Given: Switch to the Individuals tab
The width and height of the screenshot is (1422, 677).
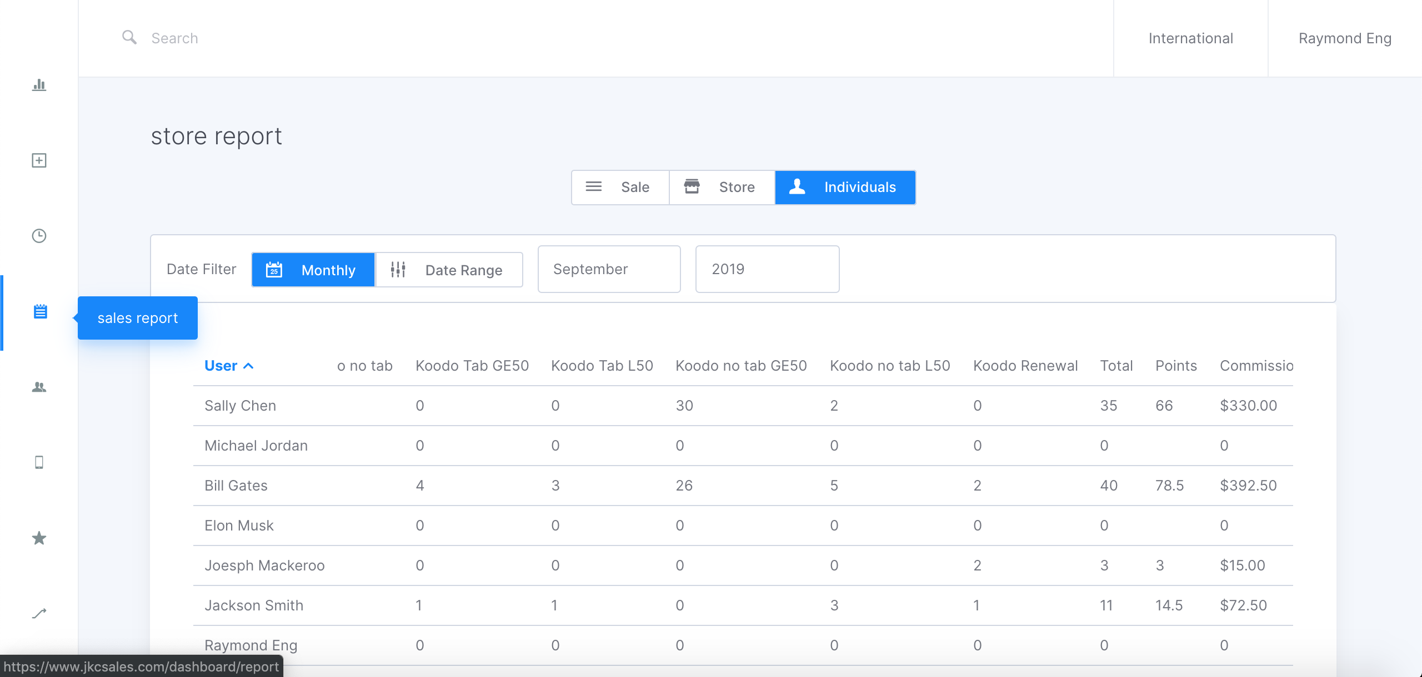Looking at the screenshot, I should click(x=845, y=188).
